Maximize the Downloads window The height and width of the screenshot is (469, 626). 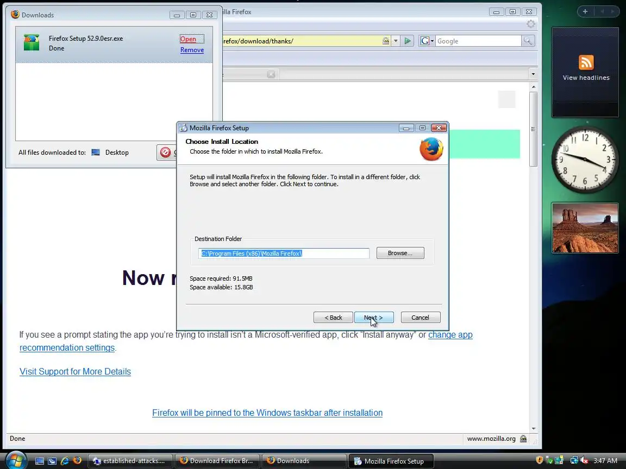tap(193, 15)
